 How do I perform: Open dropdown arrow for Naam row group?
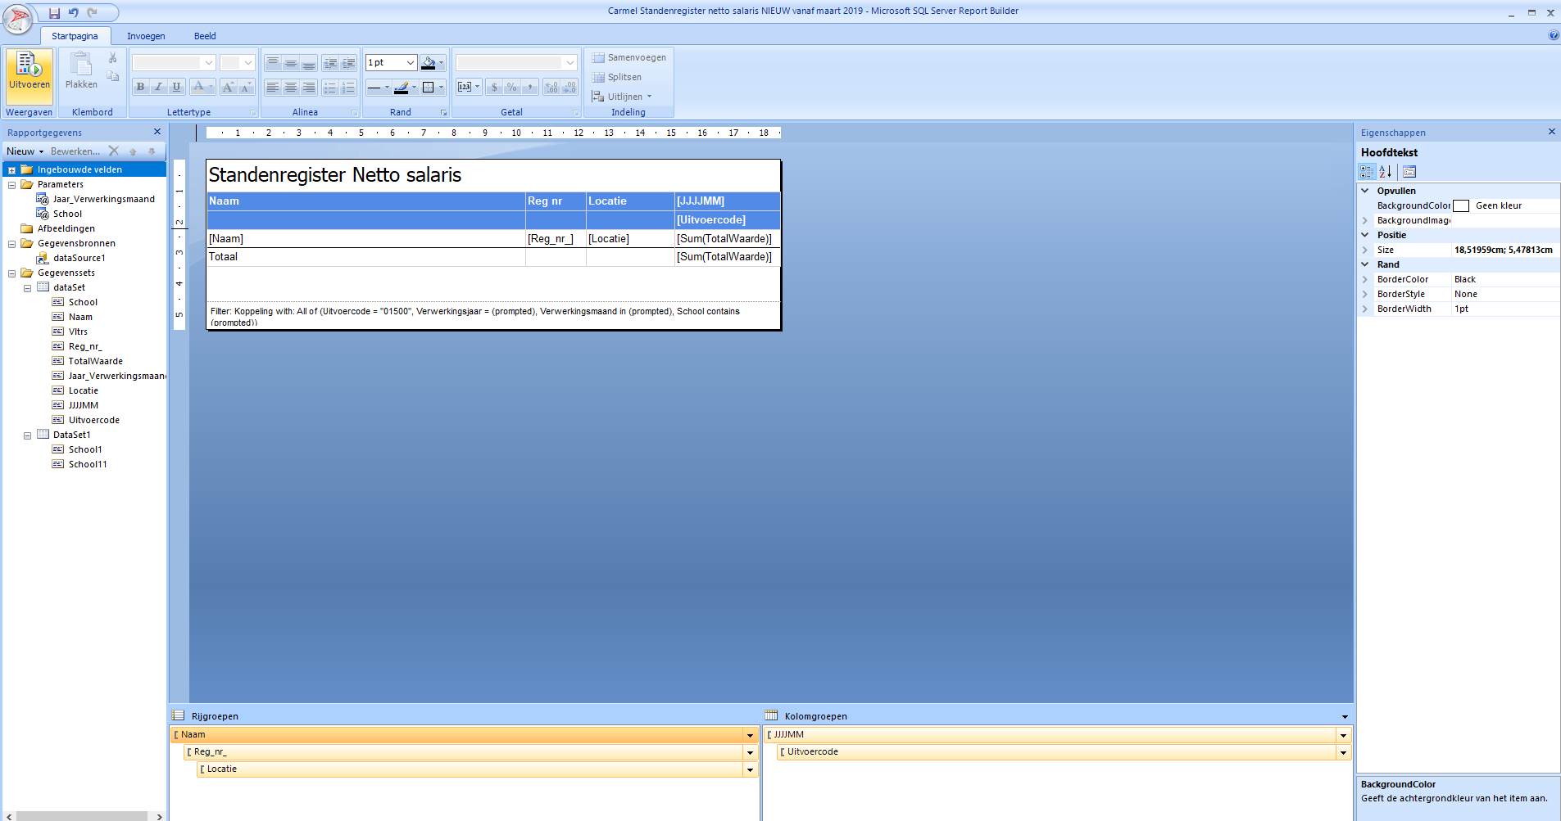pos(750,735)
